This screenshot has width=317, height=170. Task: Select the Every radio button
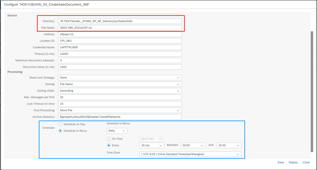[x=109, y=145]
